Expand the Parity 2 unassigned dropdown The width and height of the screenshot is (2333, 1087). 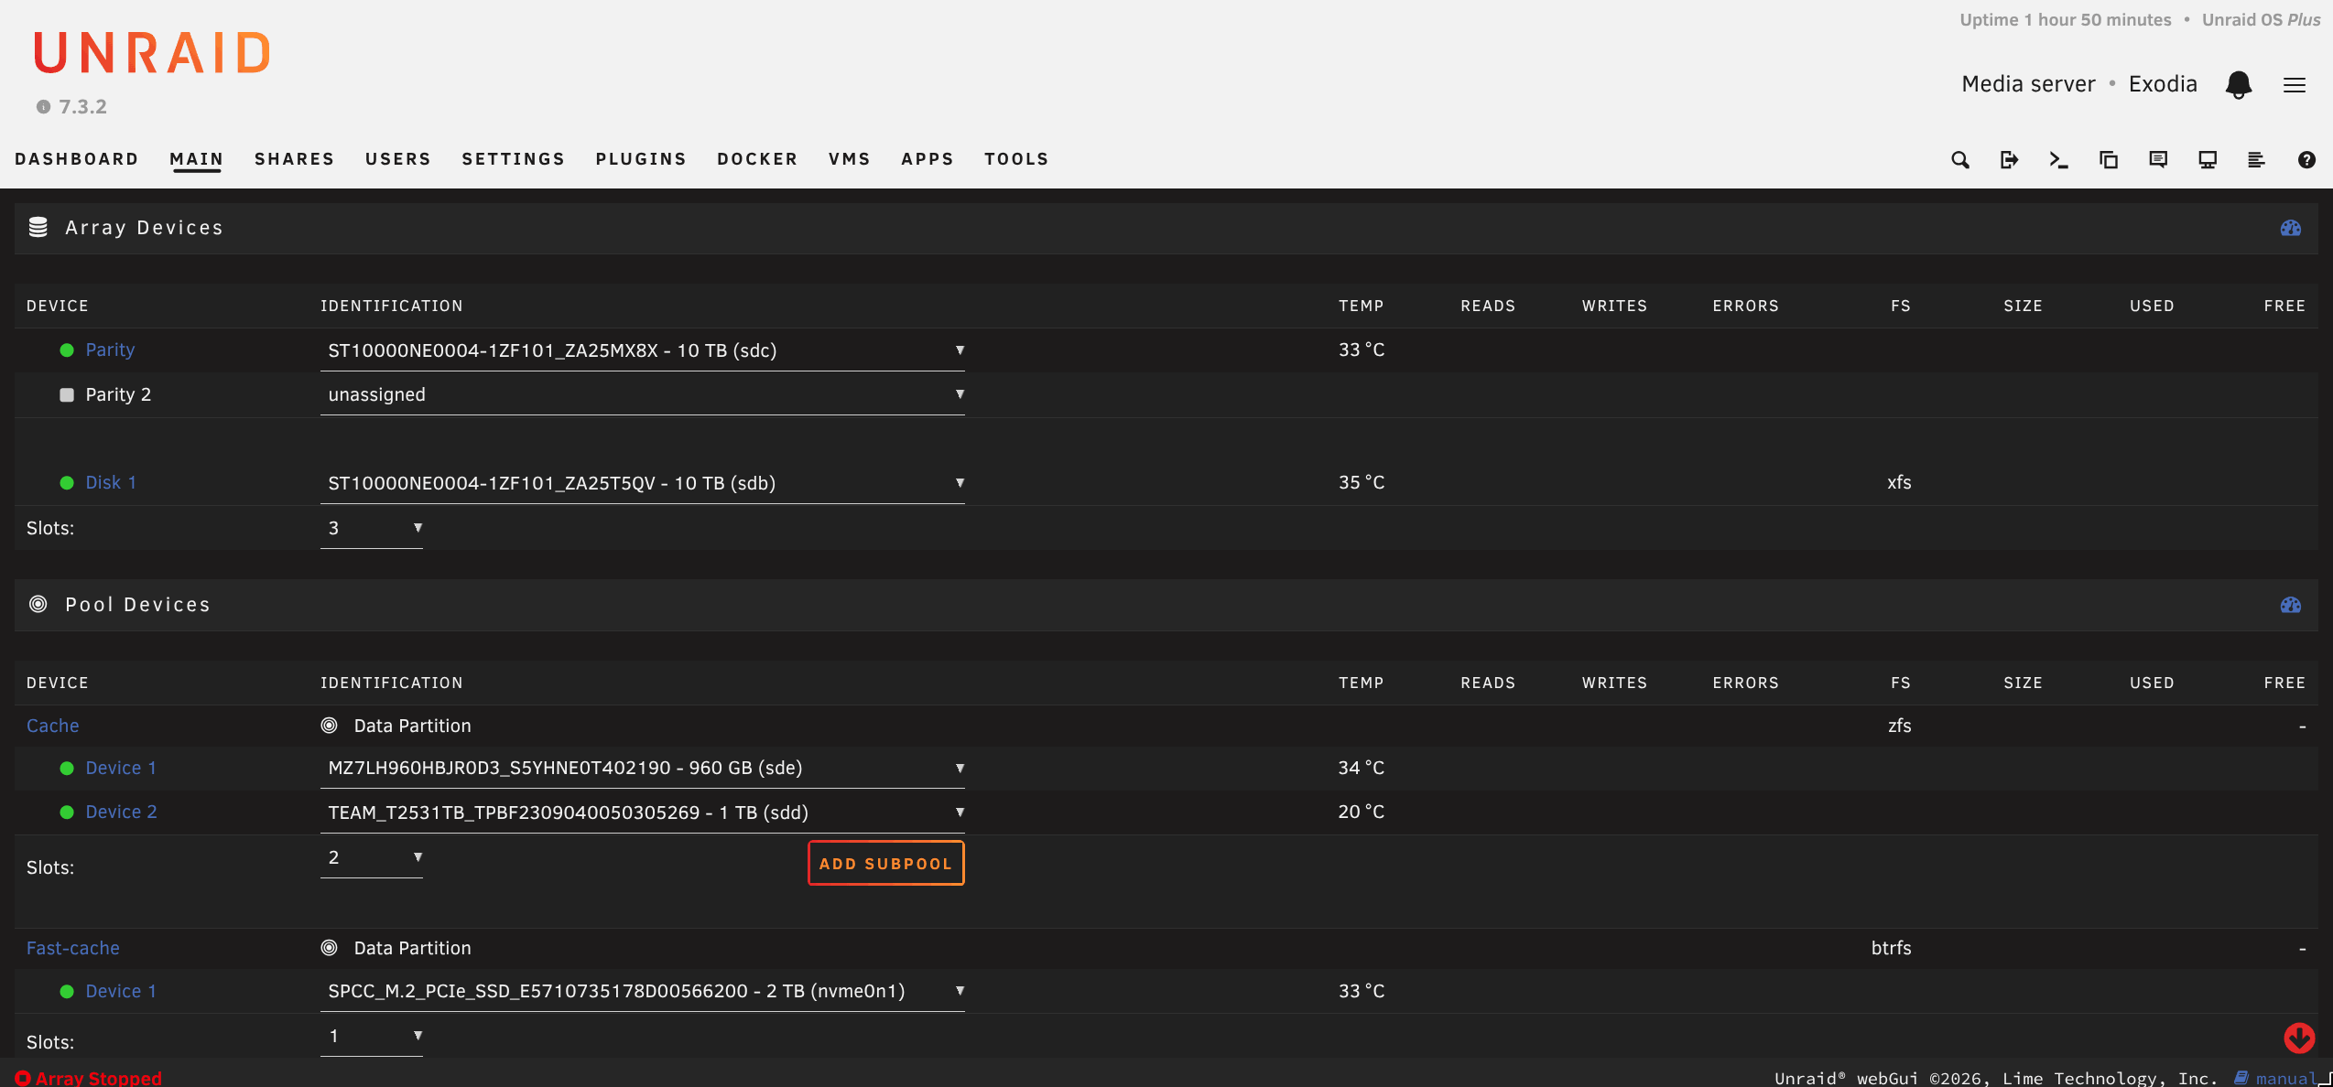point(643,394)
